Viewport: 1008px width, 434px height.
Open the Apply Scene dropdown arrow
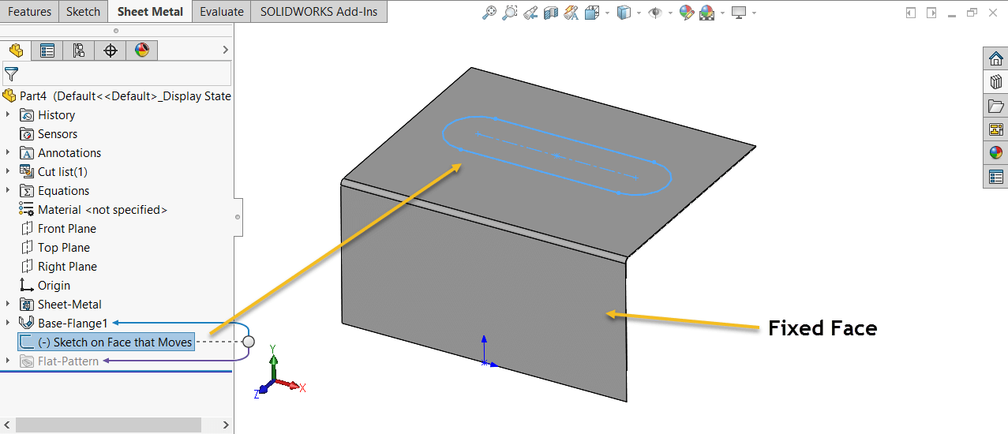(x=721, y=13)
